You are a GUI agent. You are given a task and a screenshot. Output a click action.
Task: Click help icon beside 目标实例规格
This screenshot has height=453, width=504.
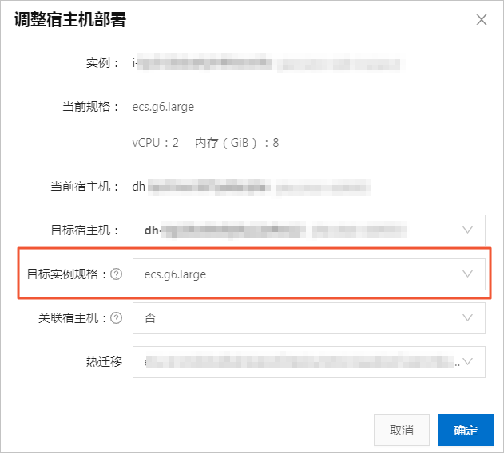pyautogui.click(x=116, y=274)
